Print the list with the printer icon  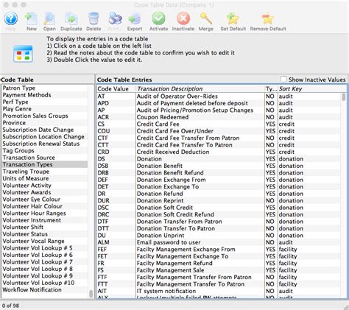click(115, 21)
